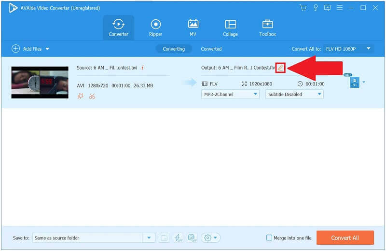Image resolution: width=386 pixels, height=251 pixels.
Task: Click the source info icon
Action: tap(142, 68)
